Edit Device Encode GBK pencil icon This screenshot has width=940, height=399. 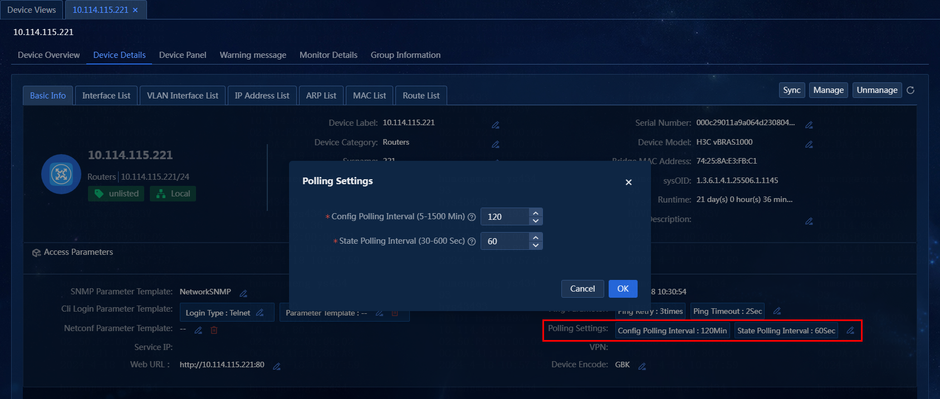coord(642,366)
